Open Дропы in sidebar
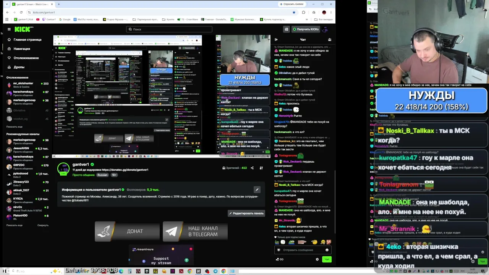The image size is (489, 275). point(16,67)
